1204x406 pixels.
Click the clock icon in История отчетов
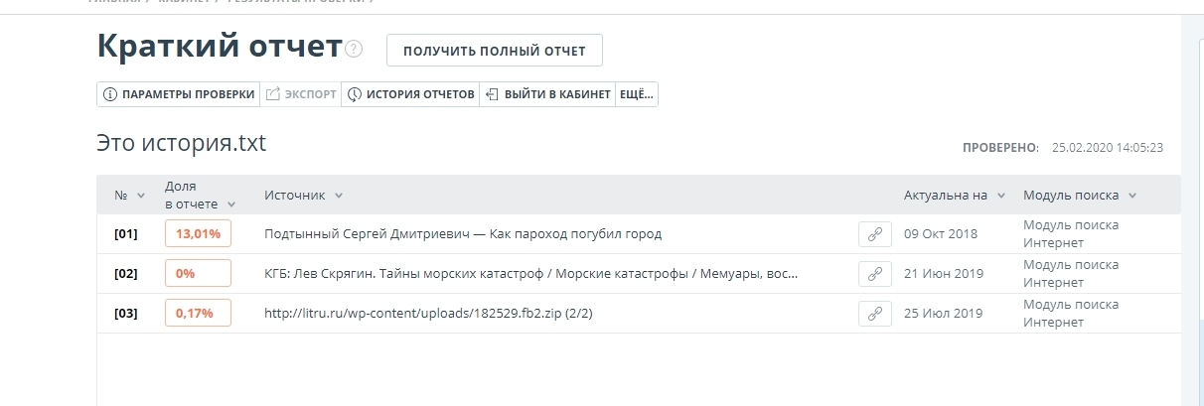[355, 95]
